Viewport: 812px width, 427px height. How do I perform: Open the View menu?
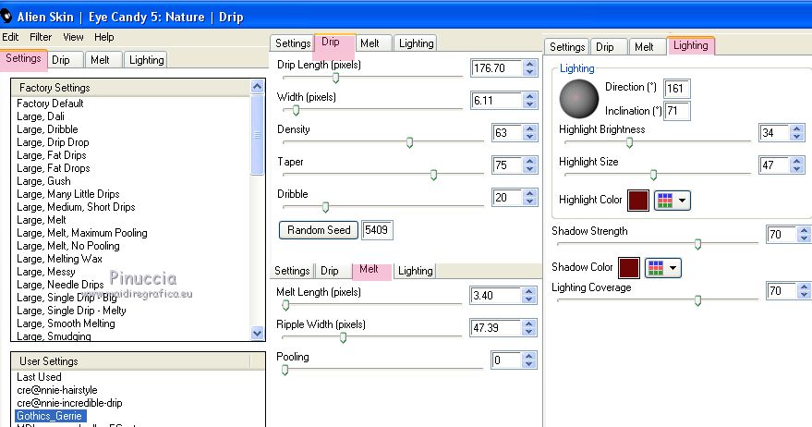pyautogui.click(x=73, y=37)
